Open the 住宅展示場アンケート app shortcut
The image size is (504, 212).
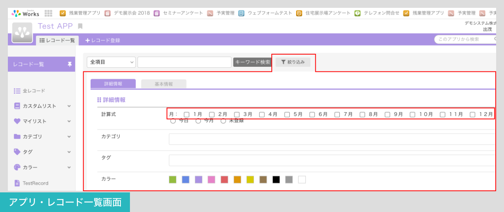323,13
